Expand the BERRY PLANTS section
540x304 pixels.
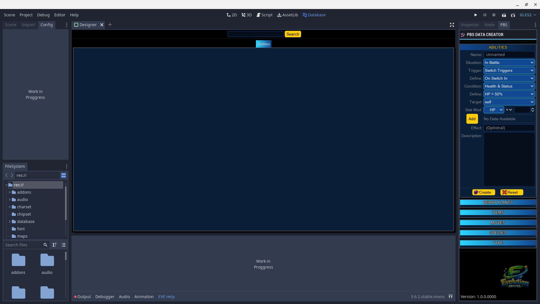[498, 202]
